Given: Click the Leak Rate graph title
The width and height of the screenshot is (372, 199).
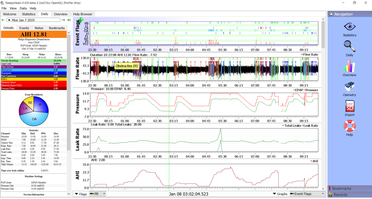Looking at the screenshot, I should (x=77, y=139).
